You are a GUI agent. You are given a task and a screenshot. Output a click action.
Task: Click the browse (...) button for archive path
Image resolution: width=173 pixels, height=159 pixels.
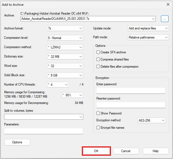tap(164, 19)
